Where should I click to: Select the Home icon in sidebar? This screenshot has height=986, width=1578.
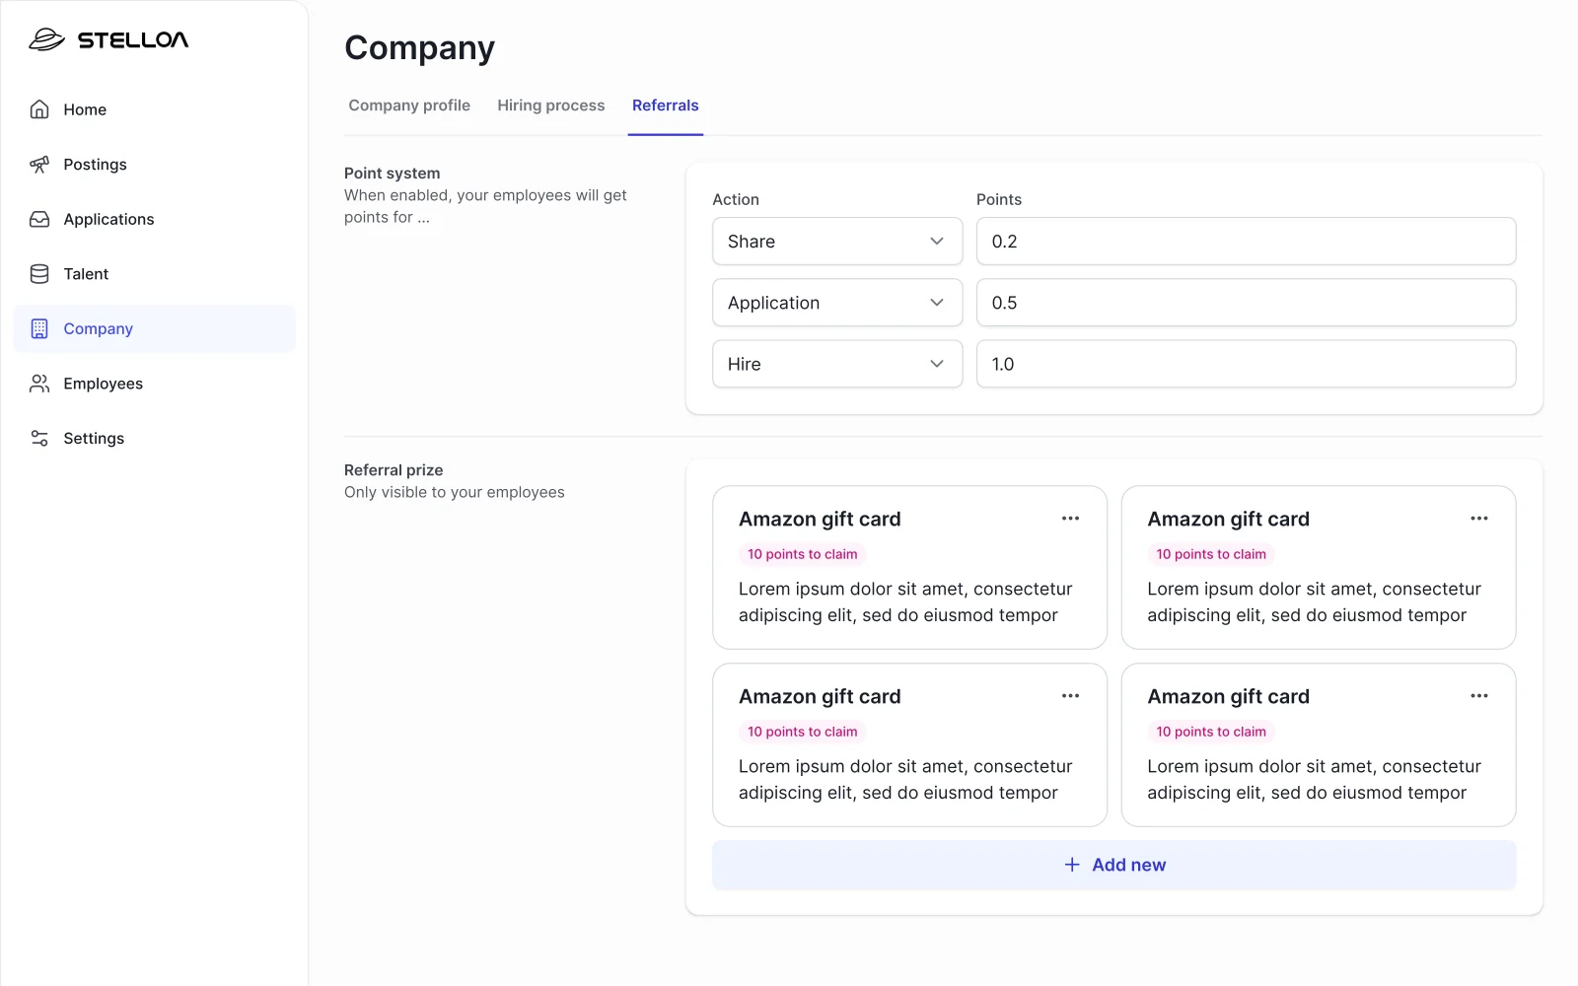pos(39,109)
